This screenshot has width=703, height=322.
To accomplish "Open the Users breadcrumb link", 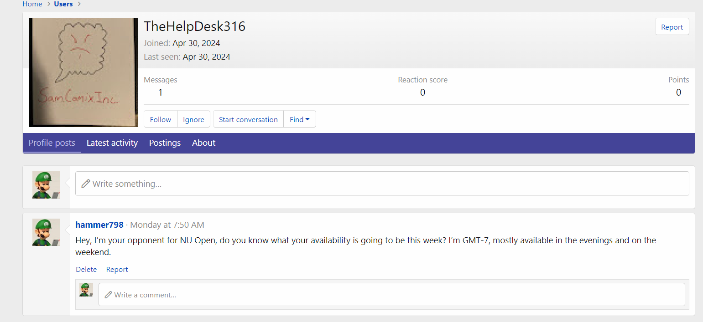I will pos(63,4).
